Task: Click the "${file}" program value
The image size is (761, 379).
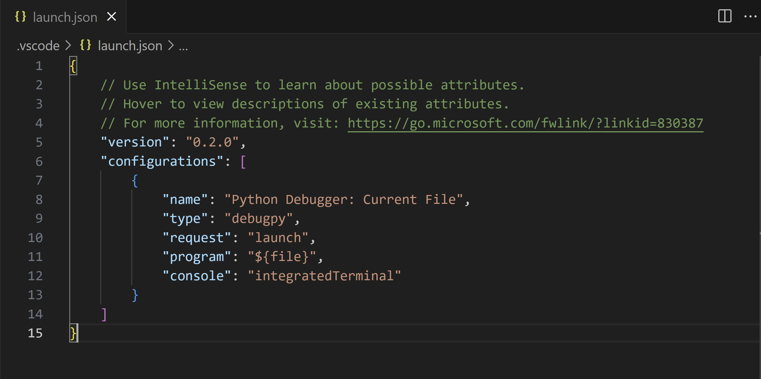Action: pyautogui.click(x=282, y=256)
